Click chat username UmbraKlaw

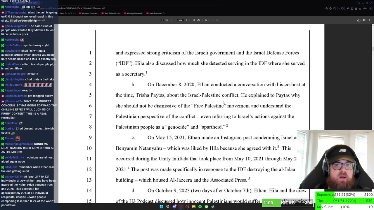pos(12,64)
